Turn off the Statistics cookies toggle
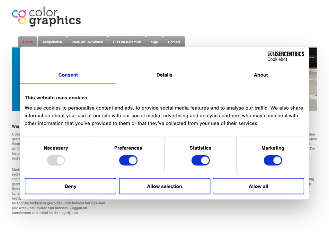 click(x=200, y=160)
